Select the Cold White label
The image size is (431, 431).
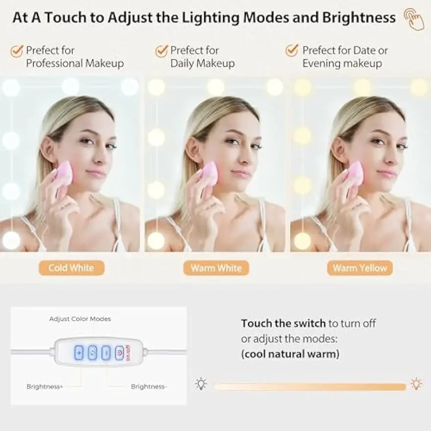tap(72, 268)
